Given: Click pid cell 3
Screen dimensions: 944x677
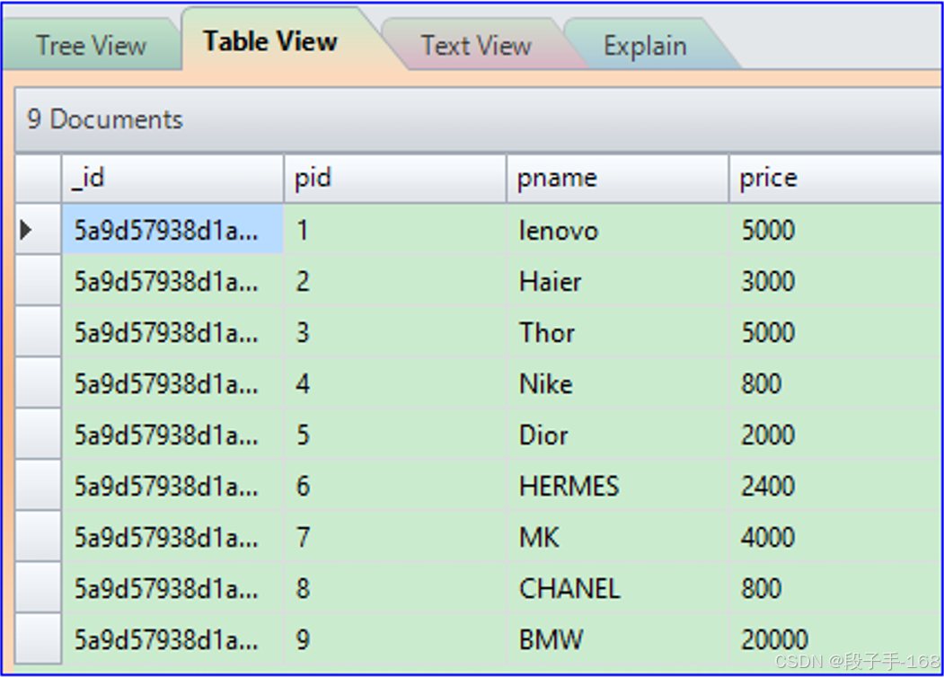Looking at the screenshot, I should coord(395,331).
